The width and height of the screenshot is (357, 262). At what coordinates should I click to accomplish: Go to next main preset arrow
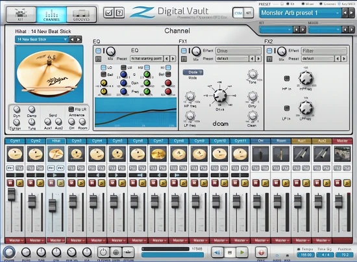(352, 13)
